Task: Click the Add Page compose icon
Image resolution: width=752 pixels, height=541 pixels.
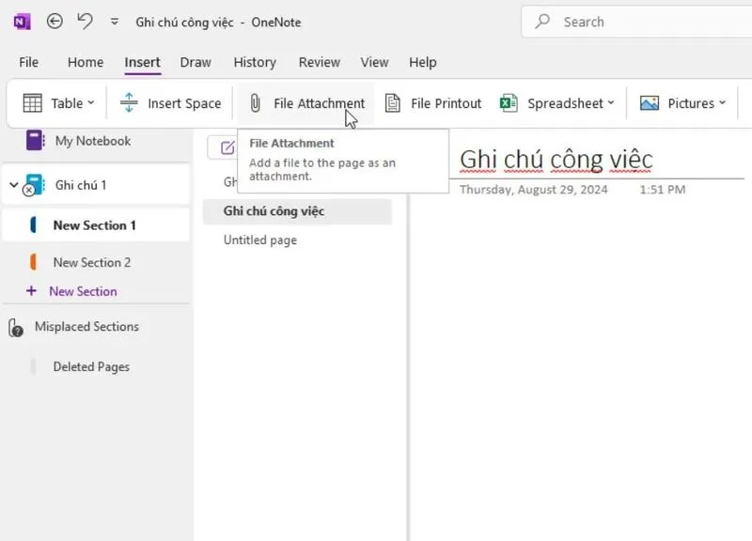Action: pos(226,147)
